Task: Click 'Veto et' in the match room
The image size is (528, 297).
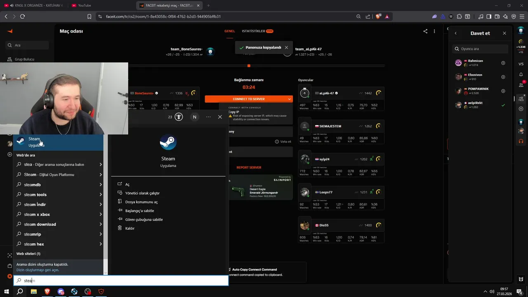Action: click(x=283, y=141)
